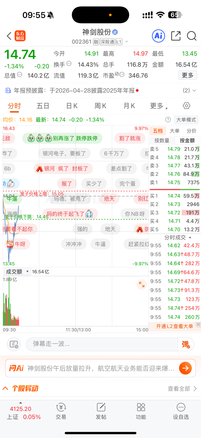
Task: Tap the share export icon
Action: [x=176, y=36]
